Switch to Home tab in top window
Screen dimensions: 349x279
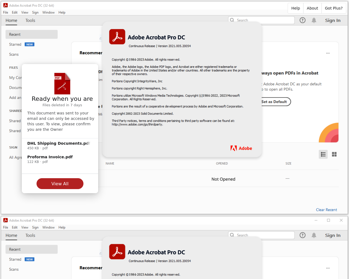pyautogui.click(x=11, y=20)
